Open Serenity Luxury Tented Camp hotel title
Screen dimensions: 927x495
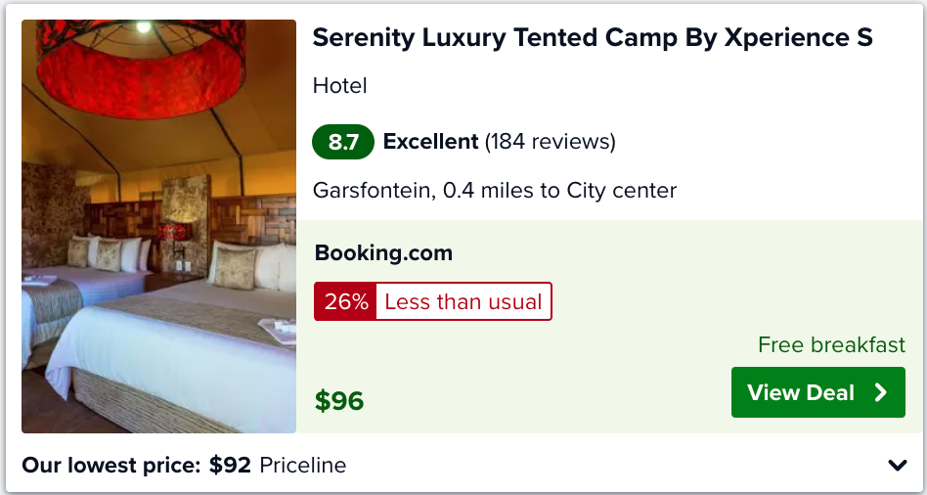point(593,37)
